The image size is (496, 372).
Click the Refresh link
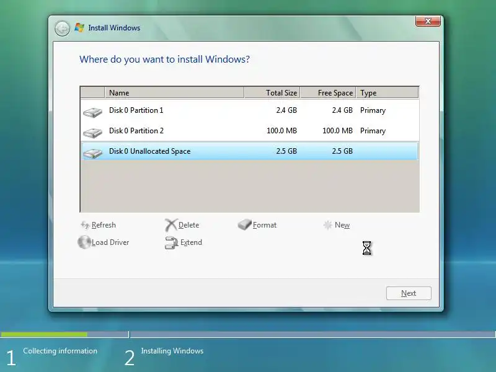[x=104, y=225]
